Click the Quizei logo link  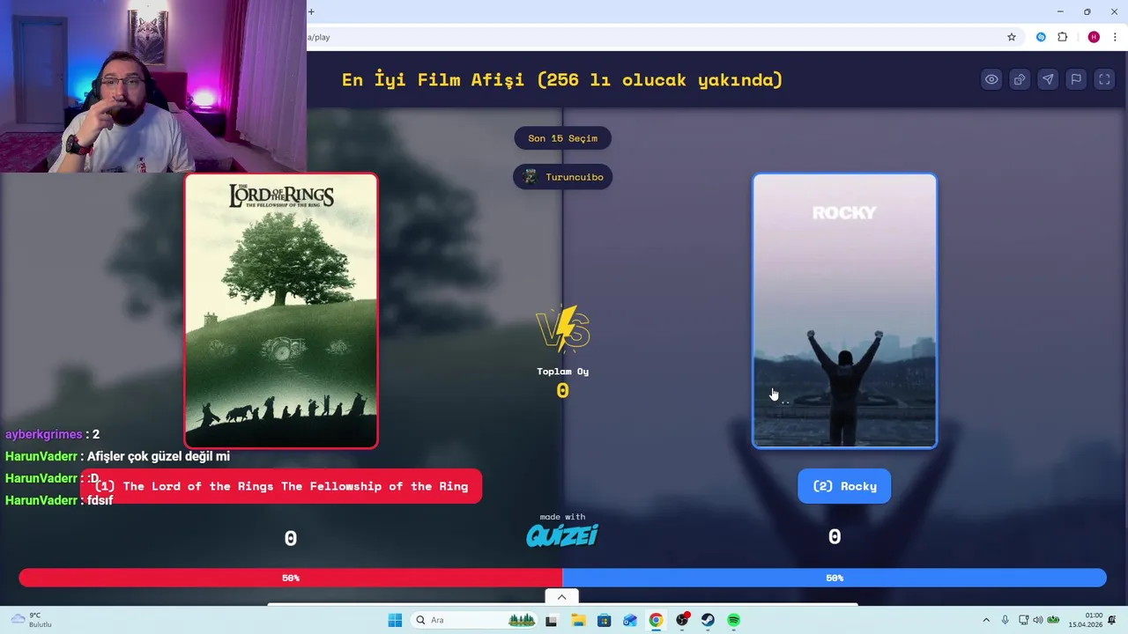(x=562, y=534)
